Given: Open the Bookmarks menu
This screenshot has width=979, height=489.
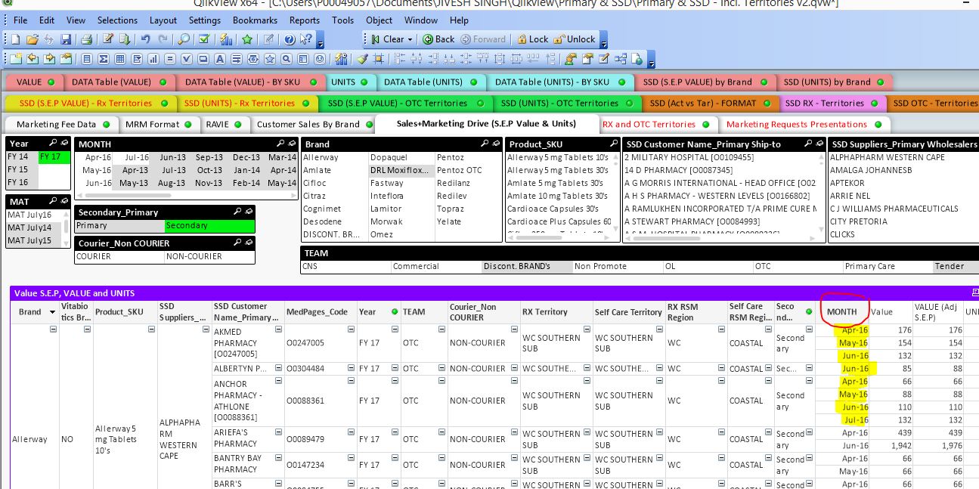Looking at the screenshot, I should tap(255, 20).
